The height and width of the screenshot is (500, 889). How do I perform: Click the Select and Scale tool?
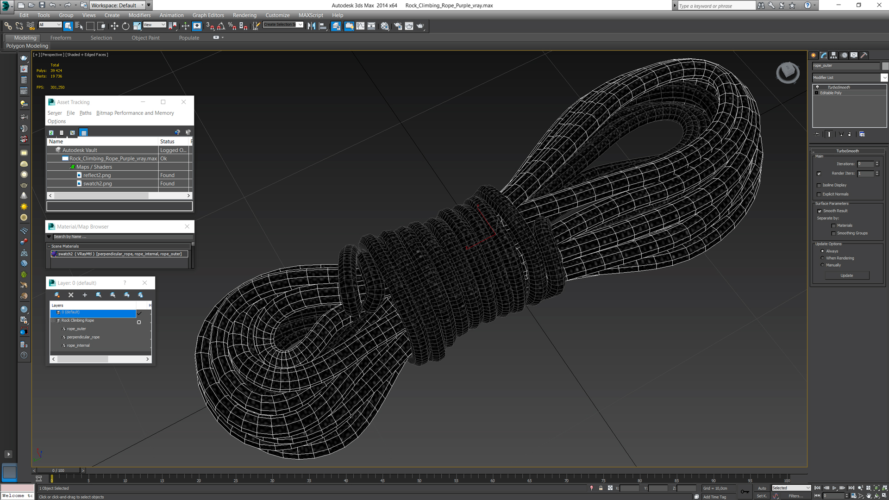(x=134, y=25)
